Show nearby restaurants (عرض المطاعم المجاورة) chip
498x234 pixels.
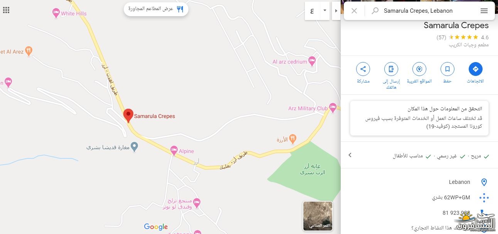coord(156,9)
